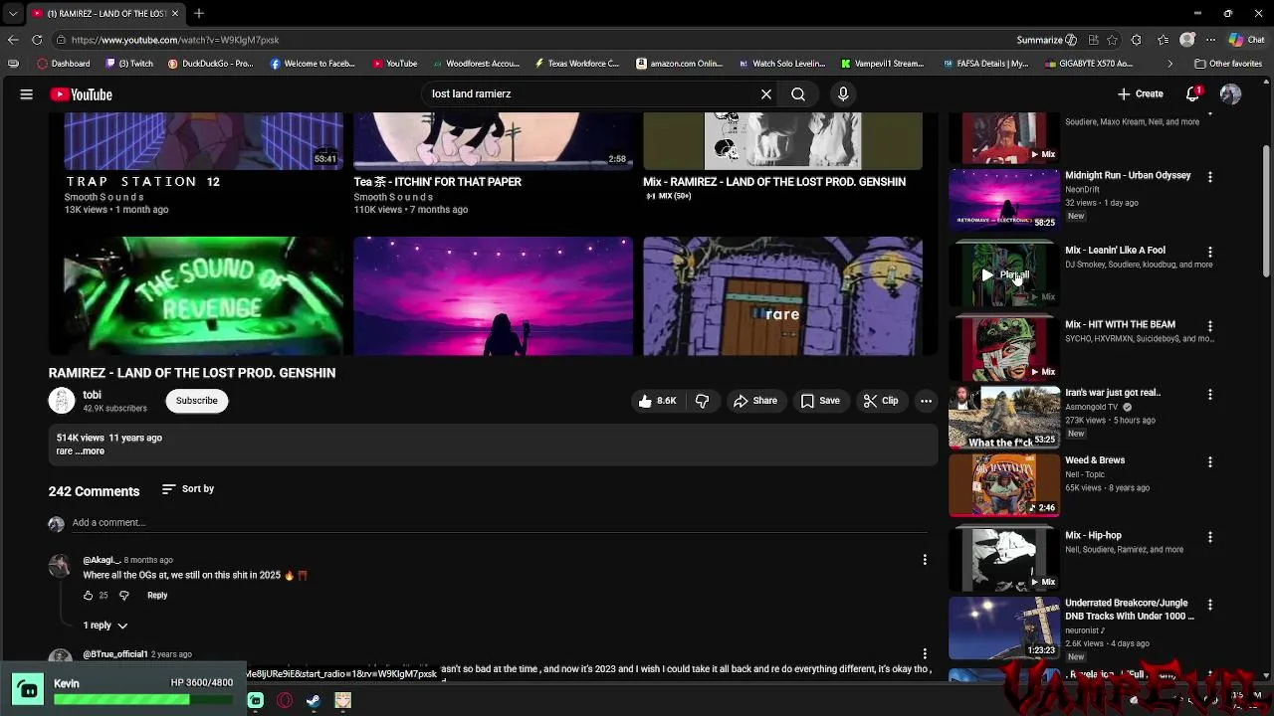
Task: Dislike the Akagi comment
Action: click(x=124, y=596)
